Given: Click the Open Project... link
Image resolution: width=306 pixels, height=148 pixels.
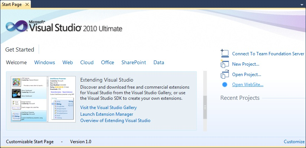Looking at the screenshot, I should (247, 75).
